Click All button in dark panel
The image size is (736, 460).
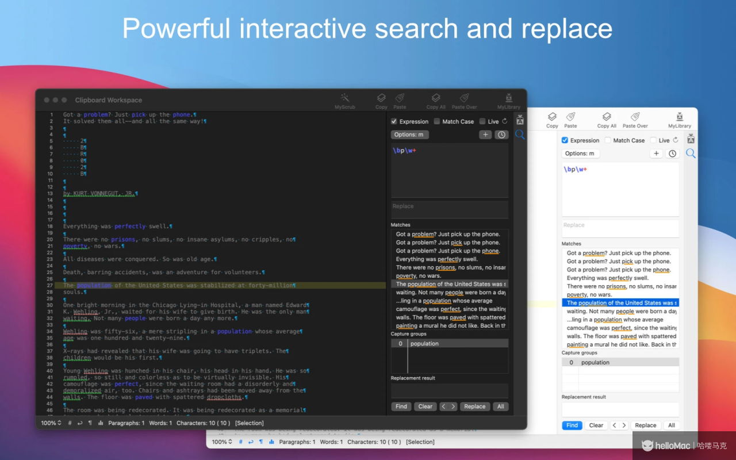coord(501,407)
